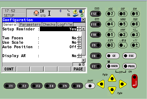Viewport: 147px width, 99px height.
Task: Click the ESC key
Action: [x=130, y=56]
